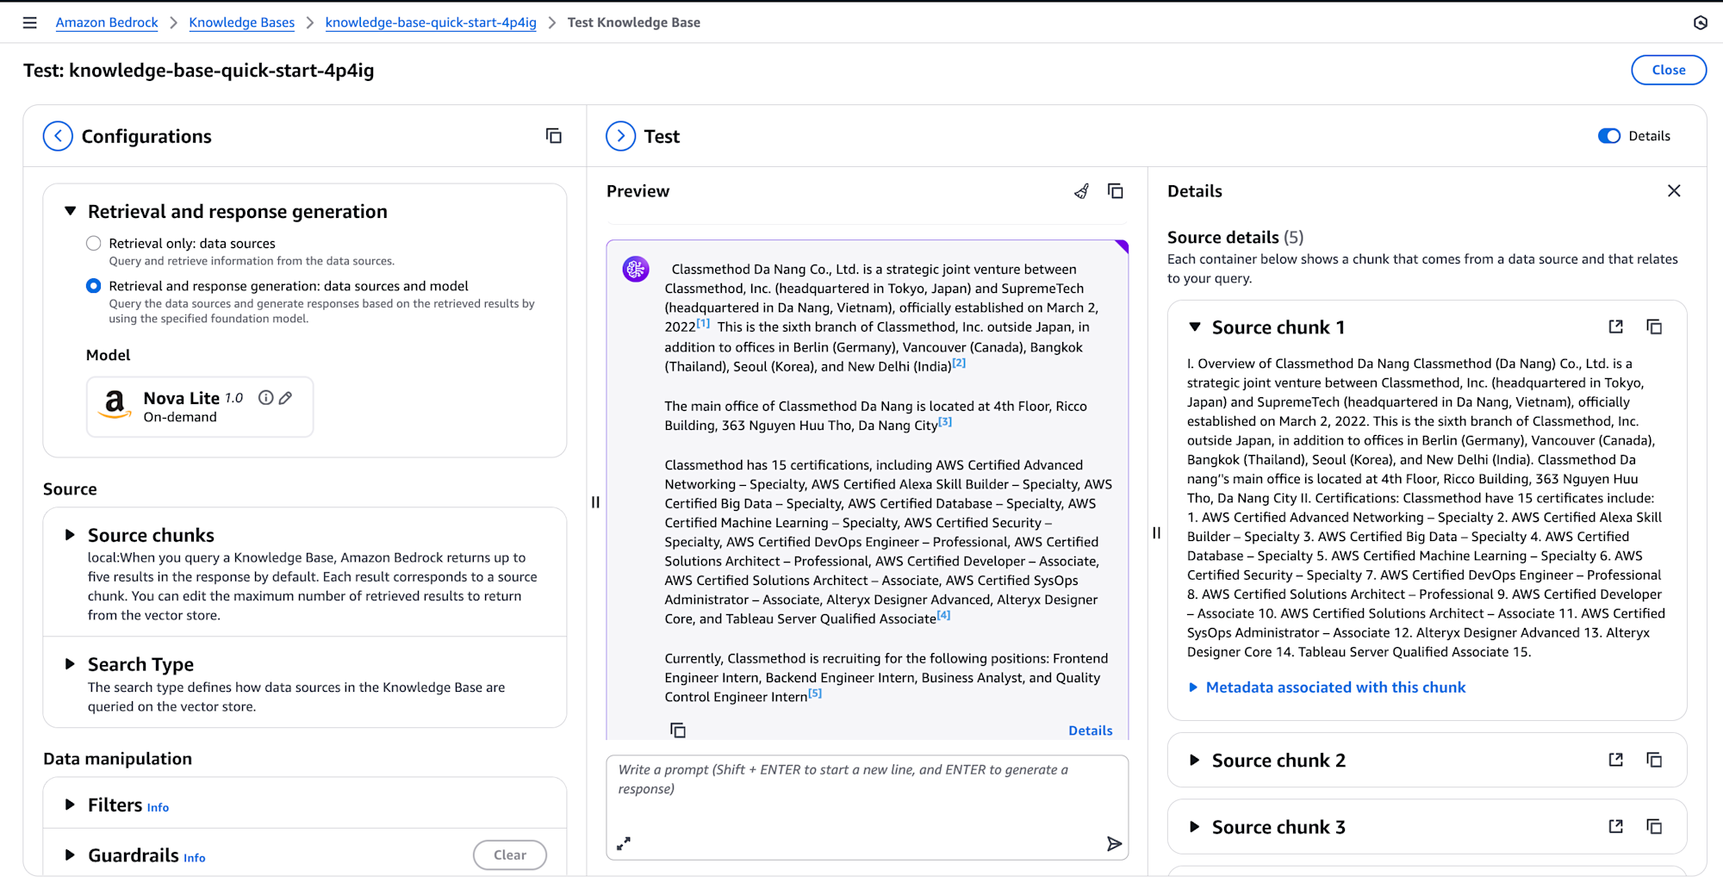This screenshot has width=1723, height=889.
Task: Open Guardrails Info link
Action: (x=195, y=858)
